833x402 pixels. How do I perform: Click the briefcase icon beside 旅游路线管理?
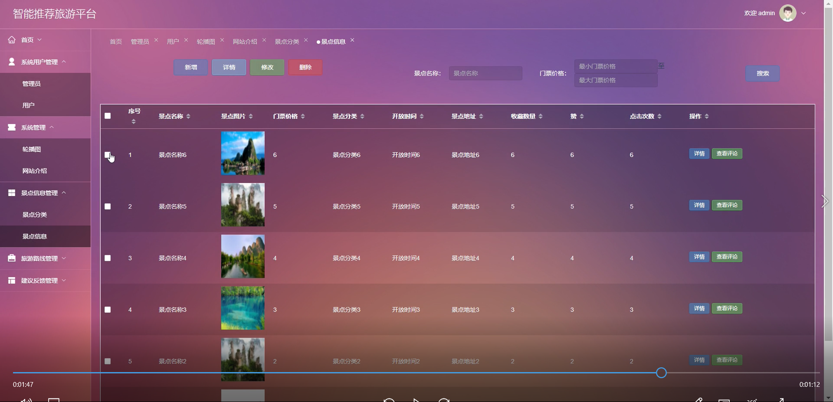pos(12,258)
